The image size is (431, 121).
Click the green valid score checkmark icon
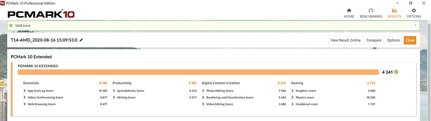coord(11,25)
